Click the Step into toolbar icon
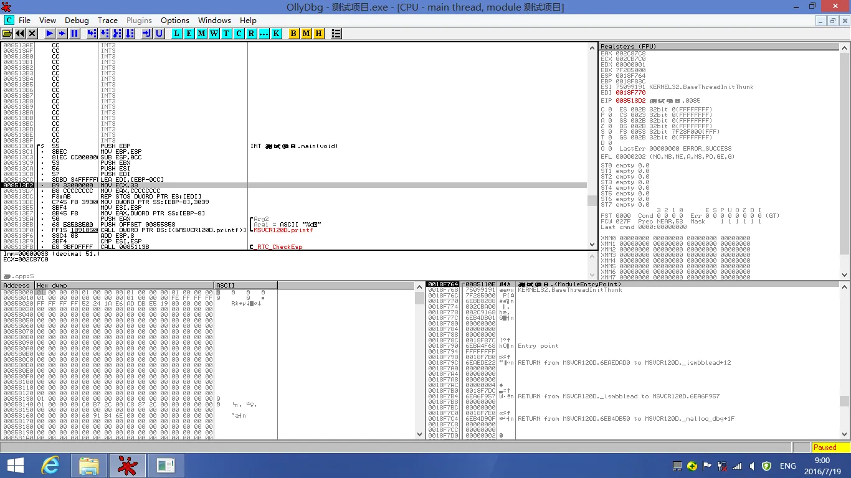Image resolution: width=851 pixels, height=478 pixels. [x=92, y=34]
